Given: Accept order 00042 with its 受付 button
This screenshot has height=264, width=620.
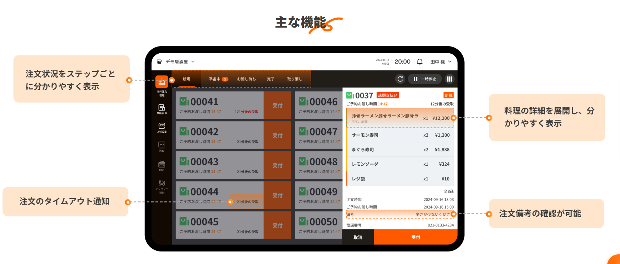Looking at the screenshot, I should tap(277, 135).
